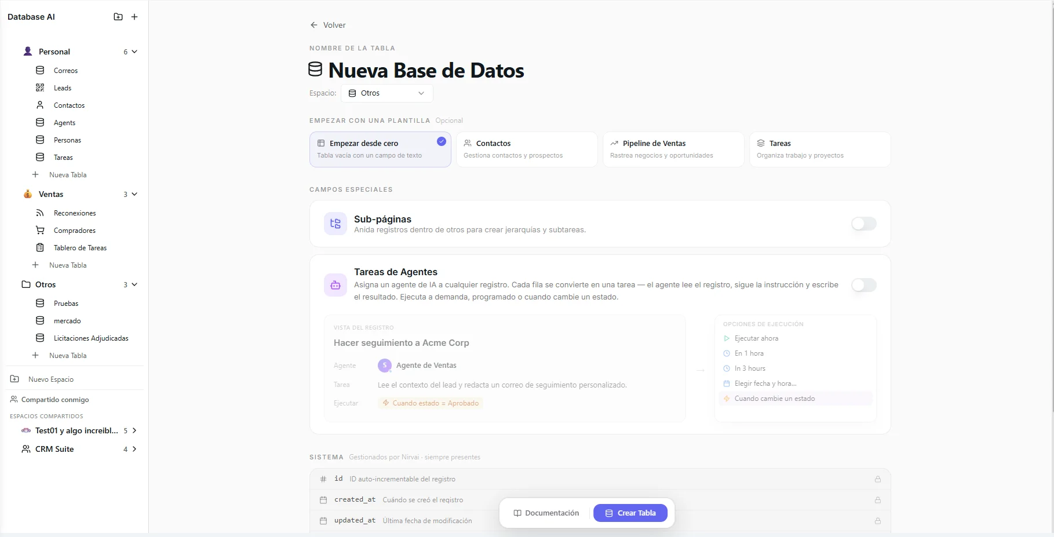
Task: Click the database icon beside the table title
Action: coord(315,70)
